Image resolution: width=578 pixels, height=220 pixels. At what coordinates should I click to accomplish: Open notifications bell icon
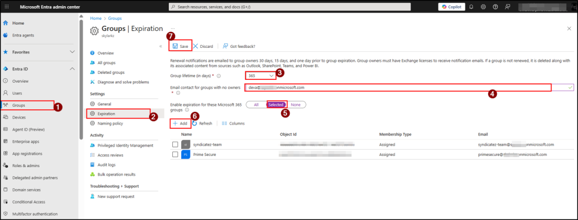click(x=471, y=7)
